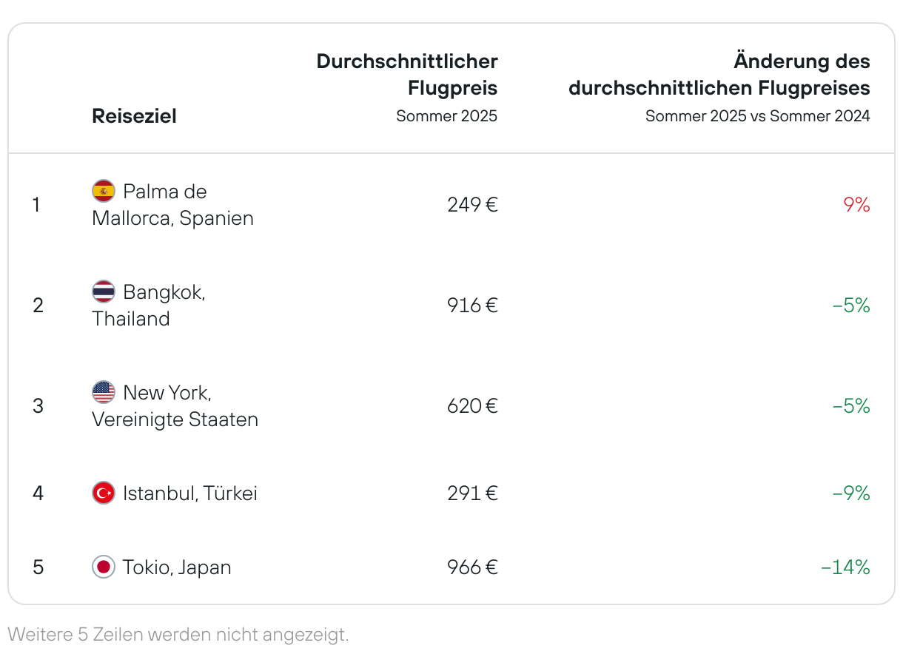Open New York, Vereinigte Staaten row
This screenshot has height=654, width=903.
click(451, 405)
